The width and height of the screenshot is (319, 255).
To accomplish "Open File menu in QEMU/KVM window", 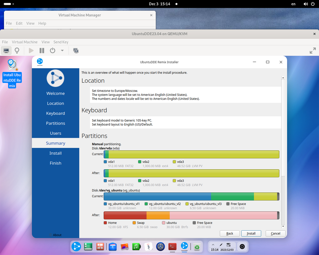I will point(5,42).
